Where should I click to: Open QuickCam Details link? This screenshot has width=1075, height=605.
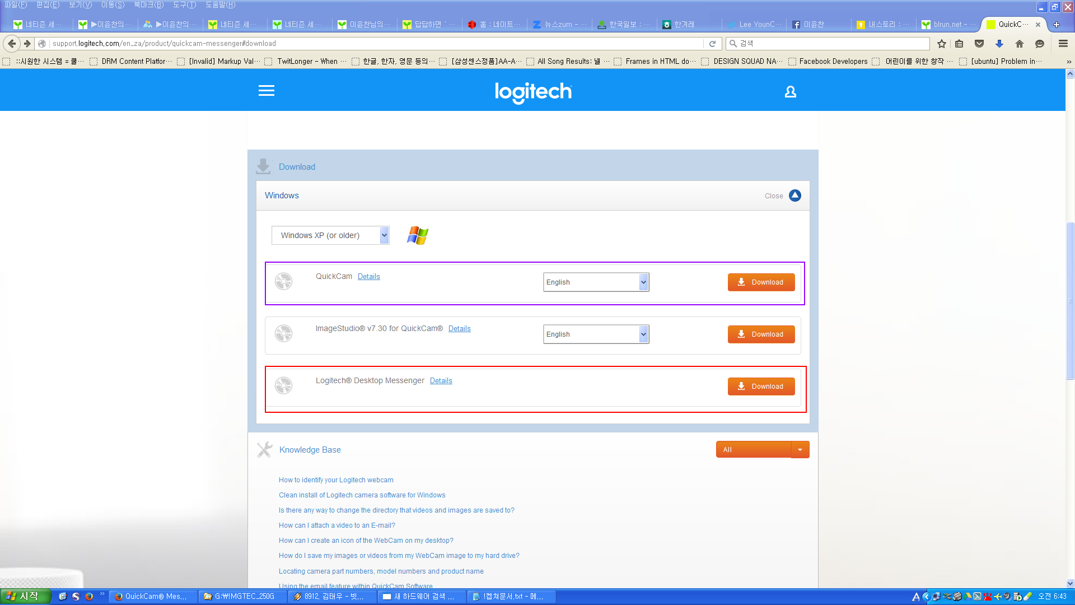pyautogui.click(x=368, y=277)
